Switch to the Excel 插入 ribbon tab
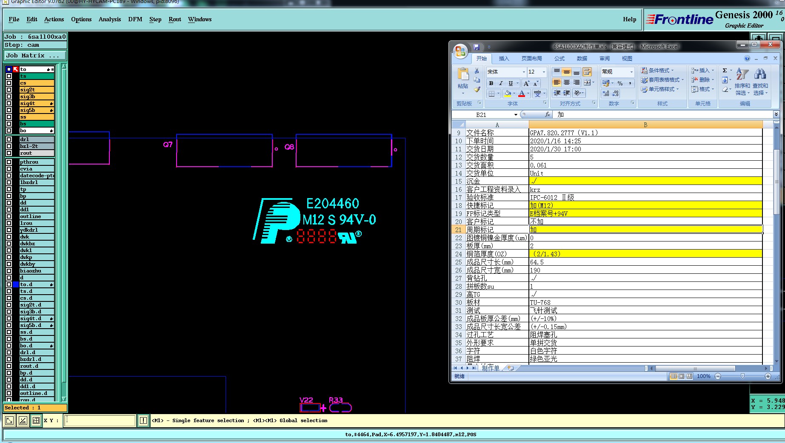The height and width of the screenshot is (443, 785). pyautogui.click(x=504, y=58)
